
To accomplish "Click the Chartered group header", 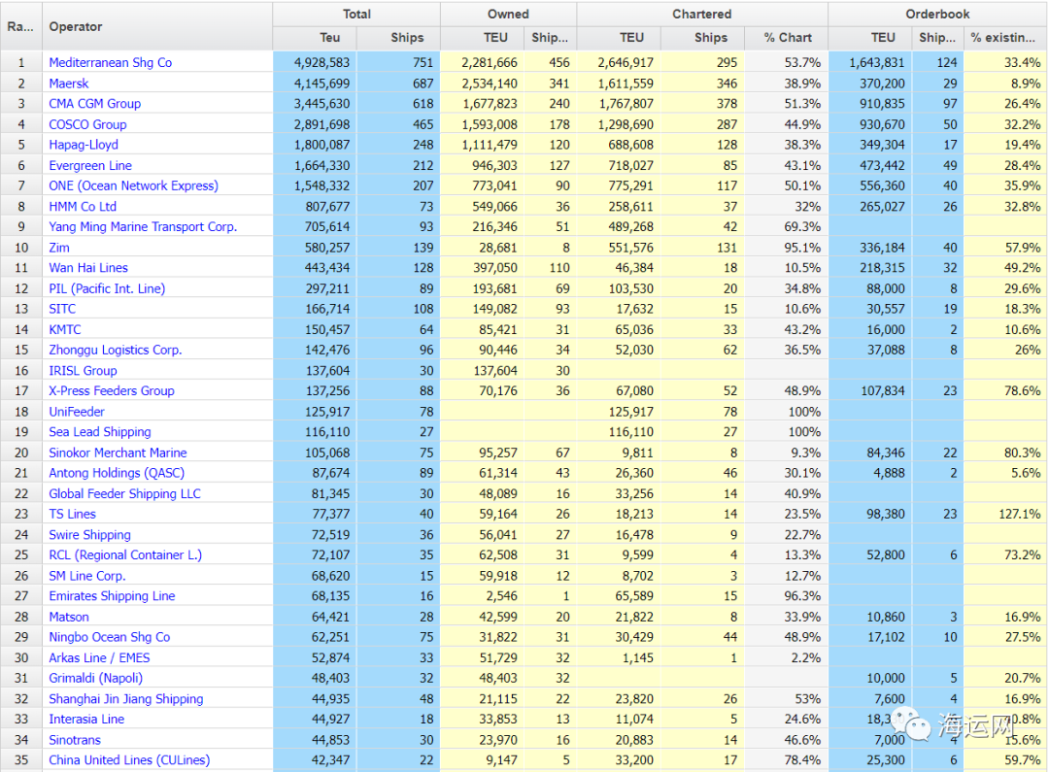I will coord(702,14).
